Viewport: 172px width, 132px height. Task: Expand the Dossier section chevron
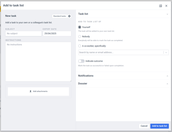coord(167,84)
